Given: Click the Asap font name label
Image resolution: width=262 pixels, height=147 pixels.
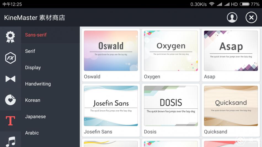Looking at the screenshot, I should [x=210, y=77].
